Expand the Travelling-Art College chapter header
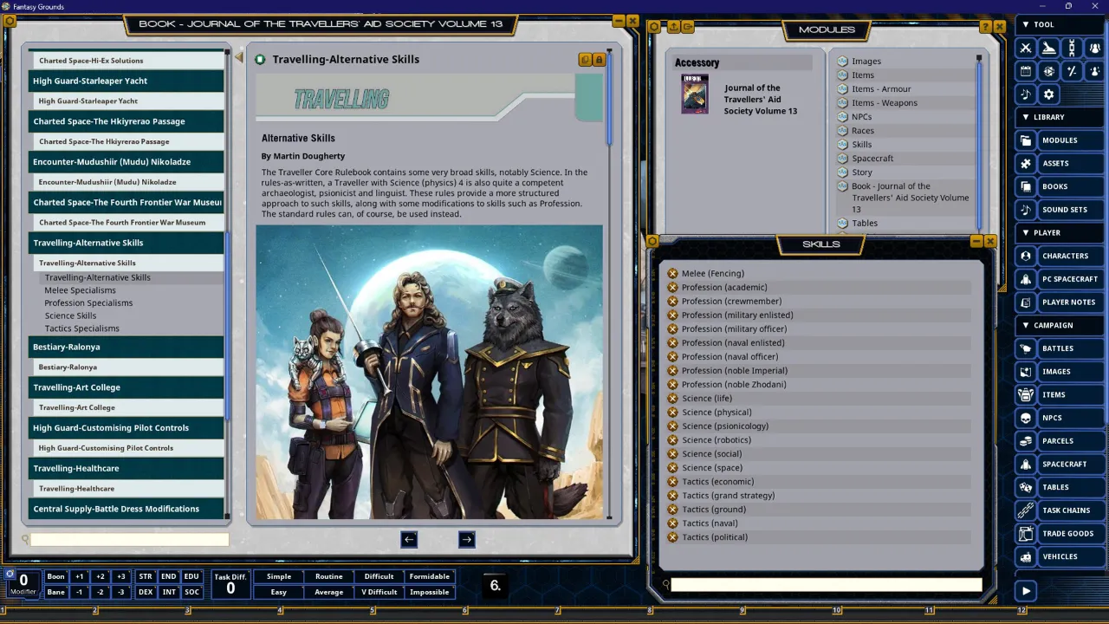Viewport: 1109px width, 624px height. click(x=126, y=387)
